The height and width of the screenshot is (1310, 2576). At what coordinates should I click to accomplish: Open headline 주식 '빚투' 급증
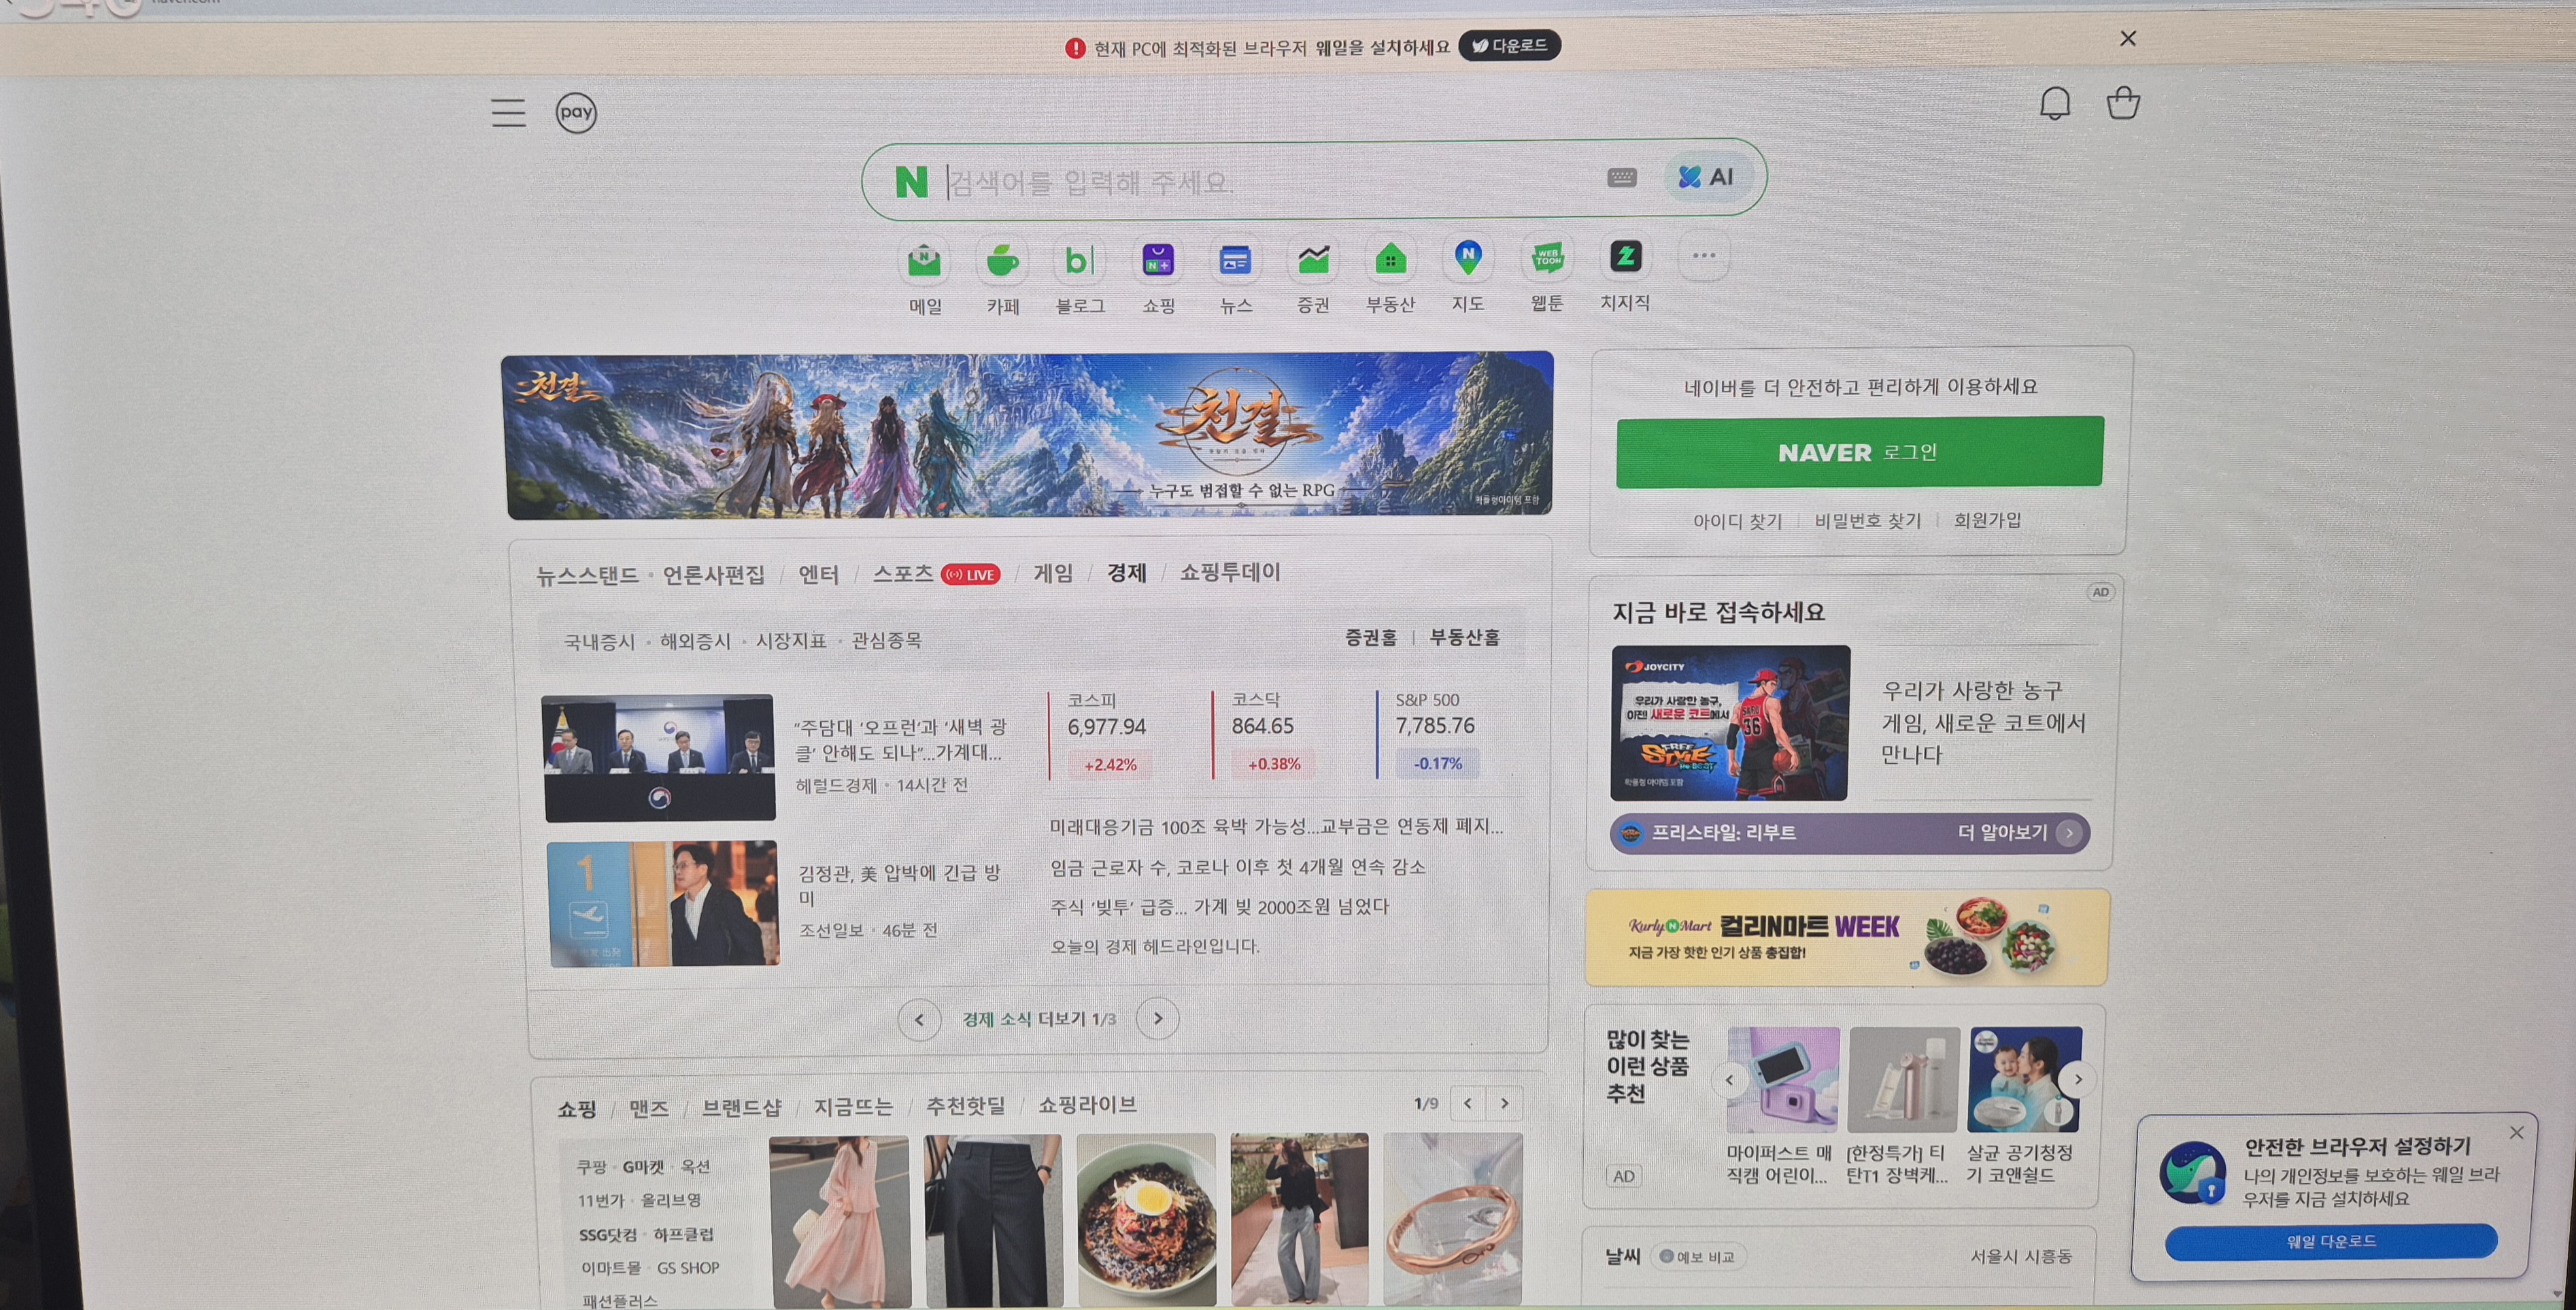(1219, 907)
